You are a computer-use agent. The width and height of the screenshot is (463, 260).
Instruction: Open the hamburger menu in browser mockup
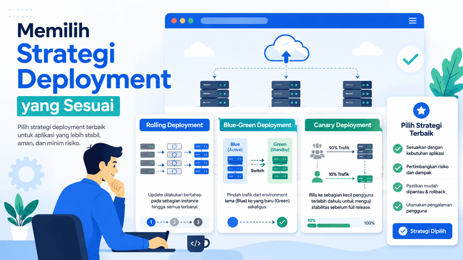(413, 21)
